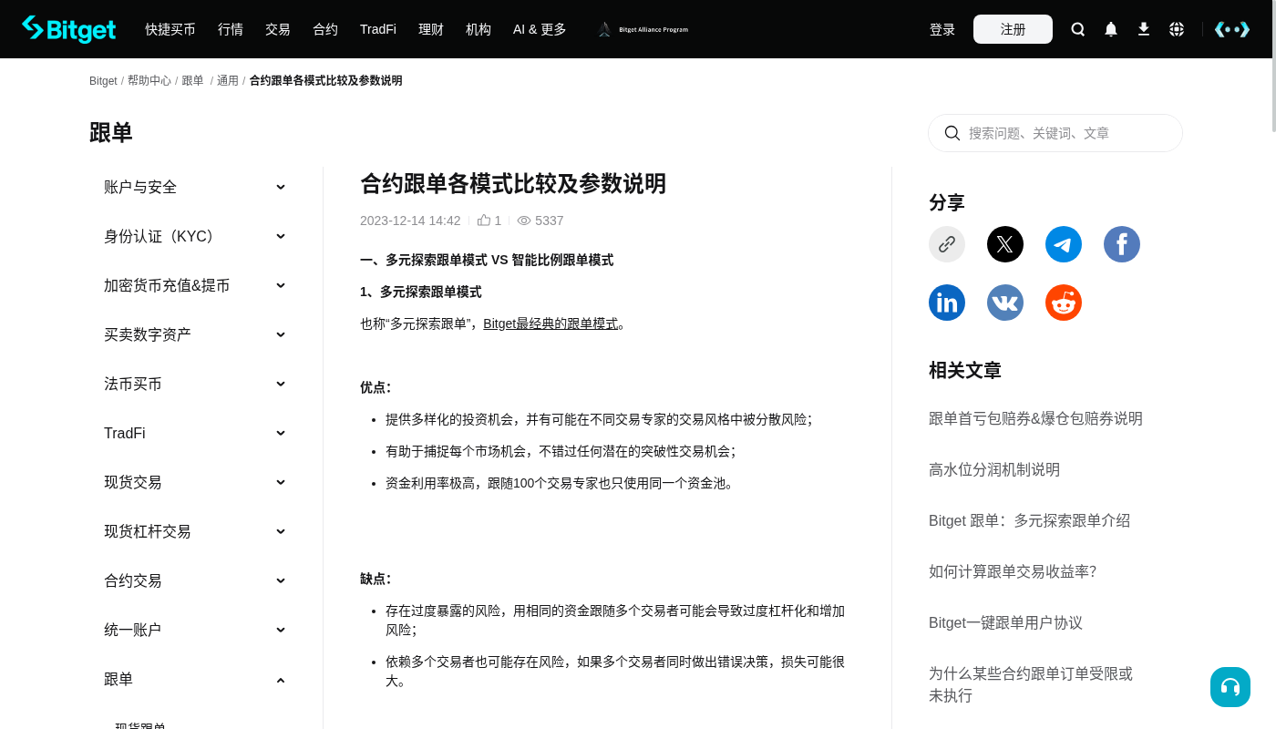This screenshot has width=1276, height=729.
Task: Open the search icon in header
Action: [x=1078, y=29]
